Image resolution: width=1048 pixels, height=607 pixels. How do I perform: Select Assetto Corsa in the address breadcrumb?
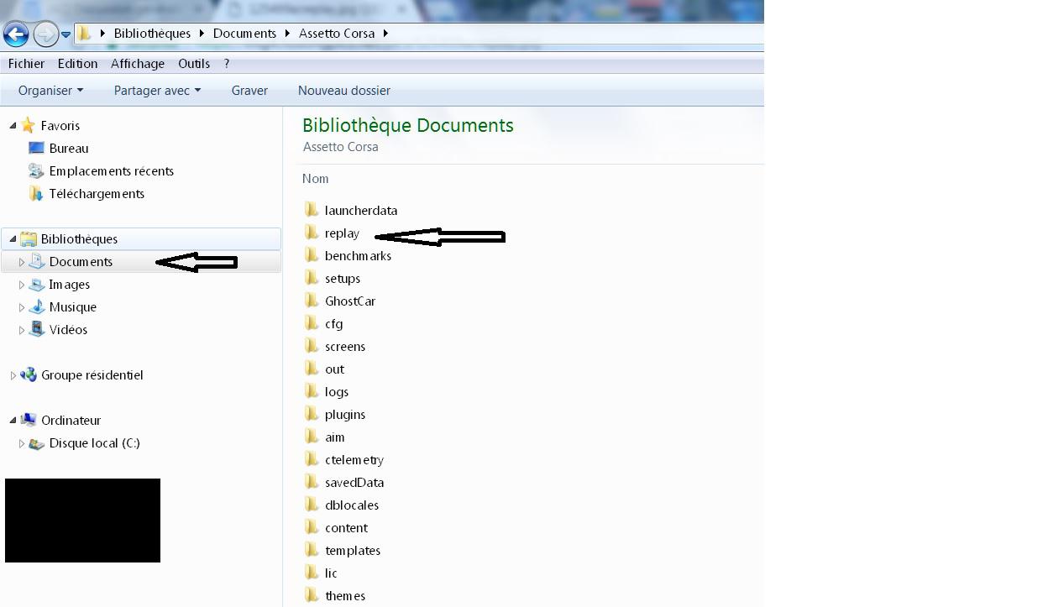coord(337,34)
